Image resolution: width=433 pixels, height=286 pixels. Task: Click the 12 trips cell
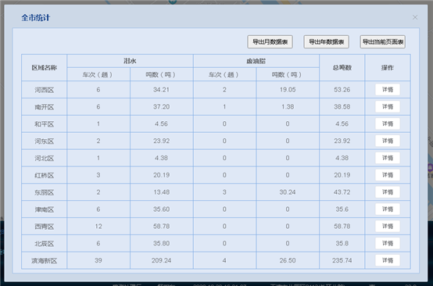click(98, 227)
